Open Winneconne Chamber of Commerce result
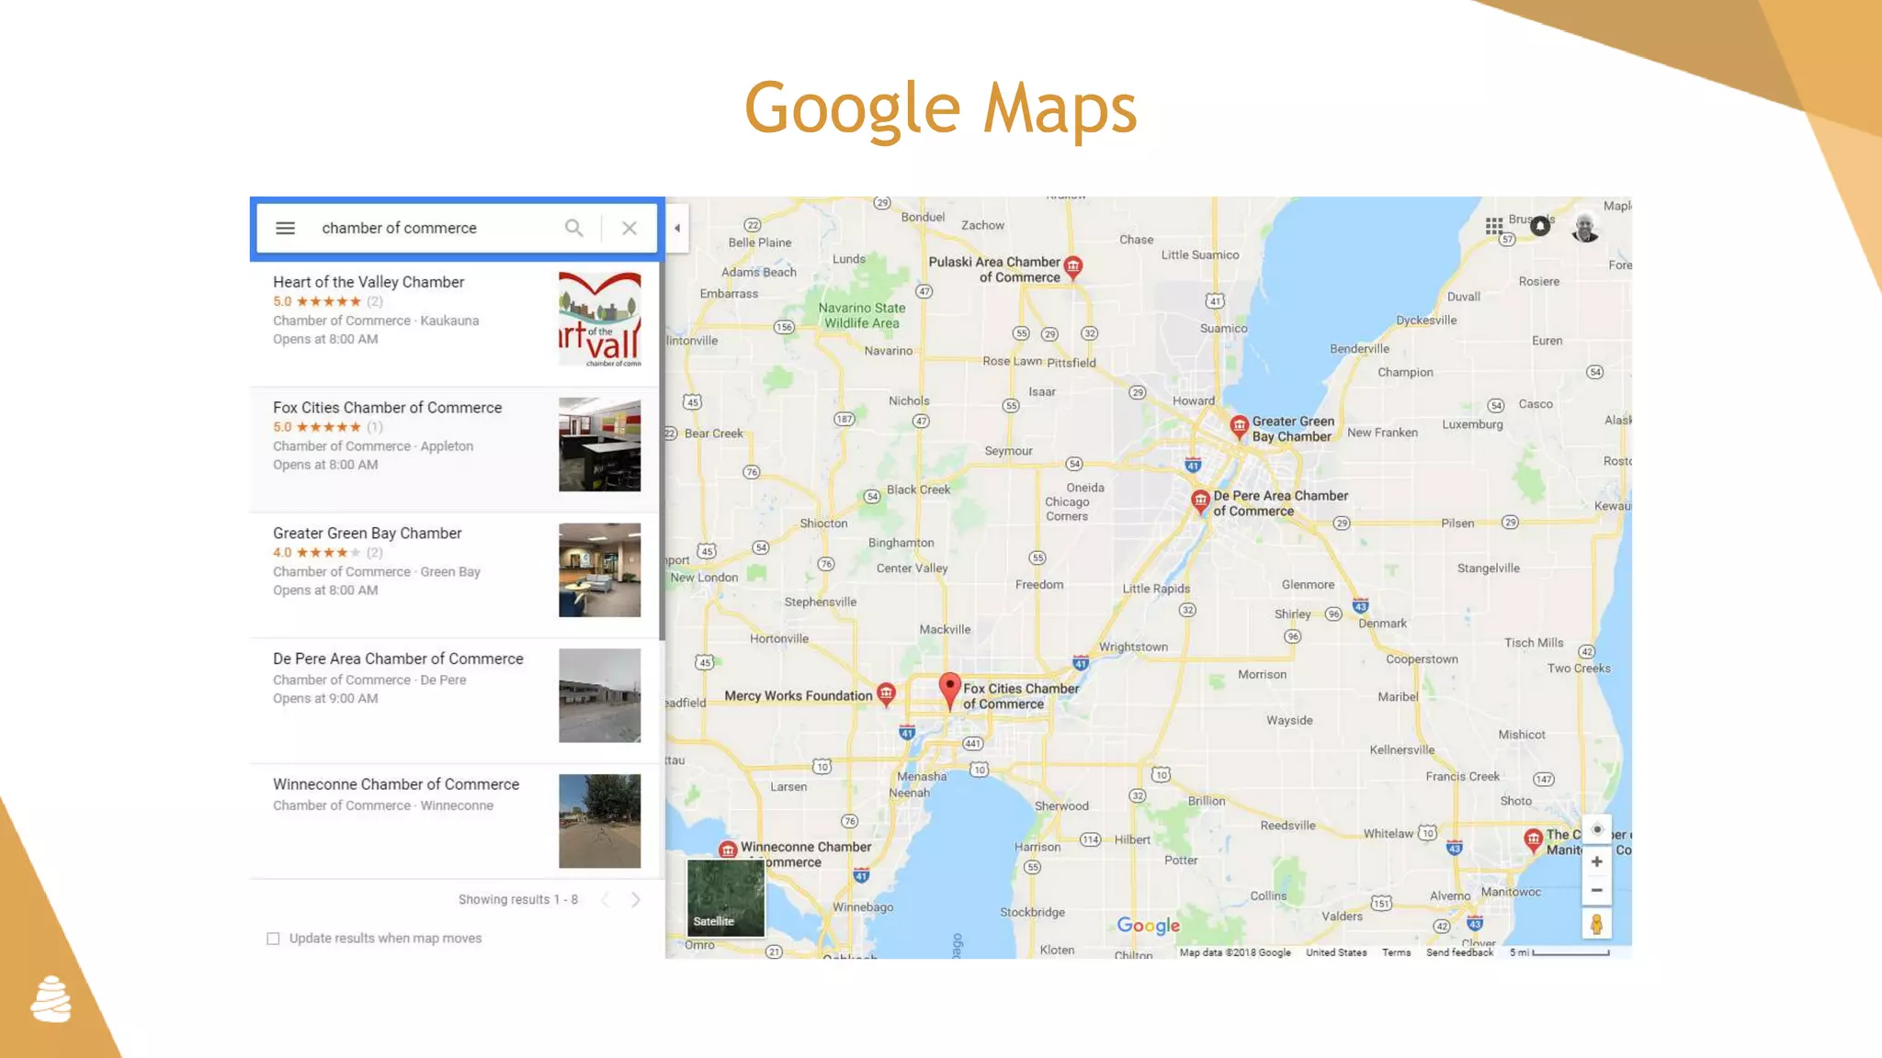 point(455,820)
